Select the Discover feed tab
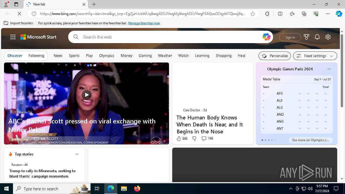The image size is (345, 194). [x=15, y=56]
